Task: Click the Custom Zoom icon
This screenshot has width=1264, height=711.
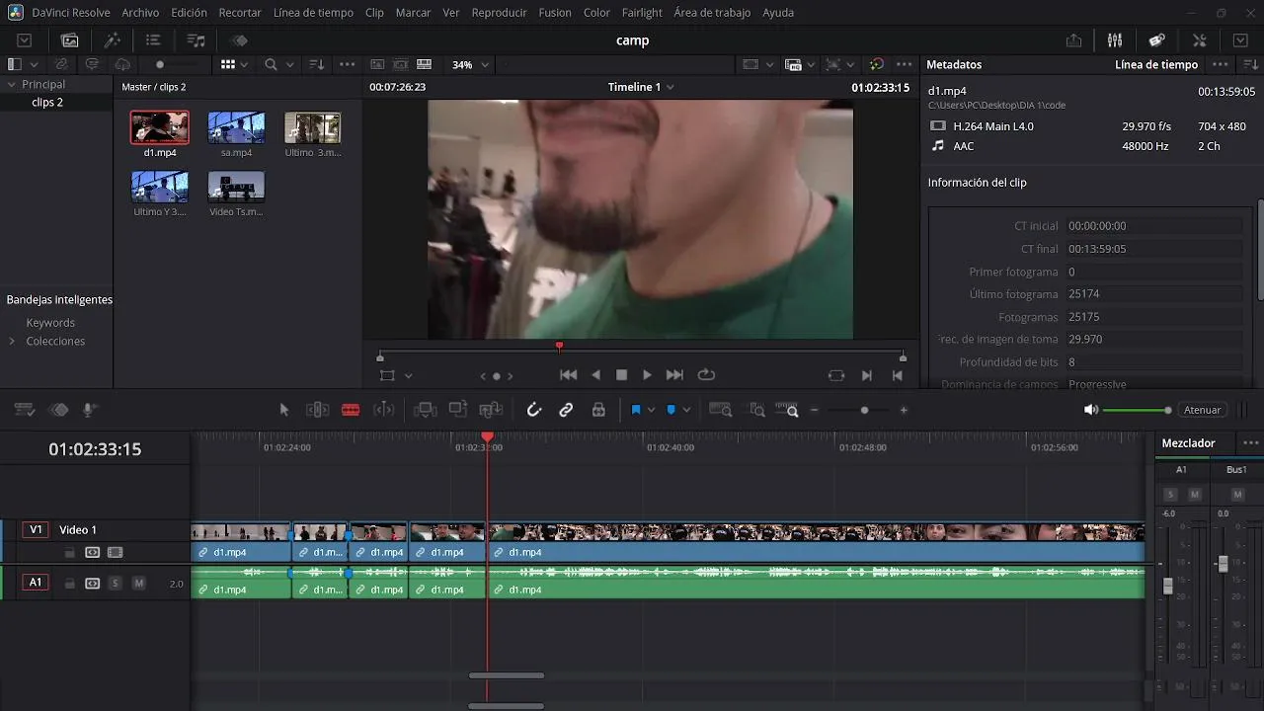Action: pos(787,410)
